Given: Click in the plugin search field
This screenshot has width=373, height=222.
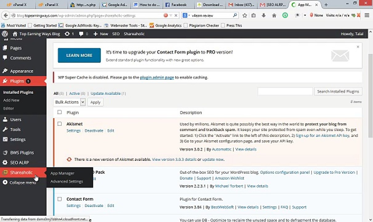Looking at the screenshot, I should (x=285, y=91).
